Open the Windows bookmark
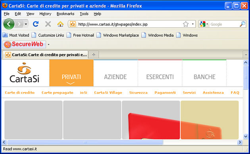The width and height of the screenshot is (250, 154). (x=187, y=35)
